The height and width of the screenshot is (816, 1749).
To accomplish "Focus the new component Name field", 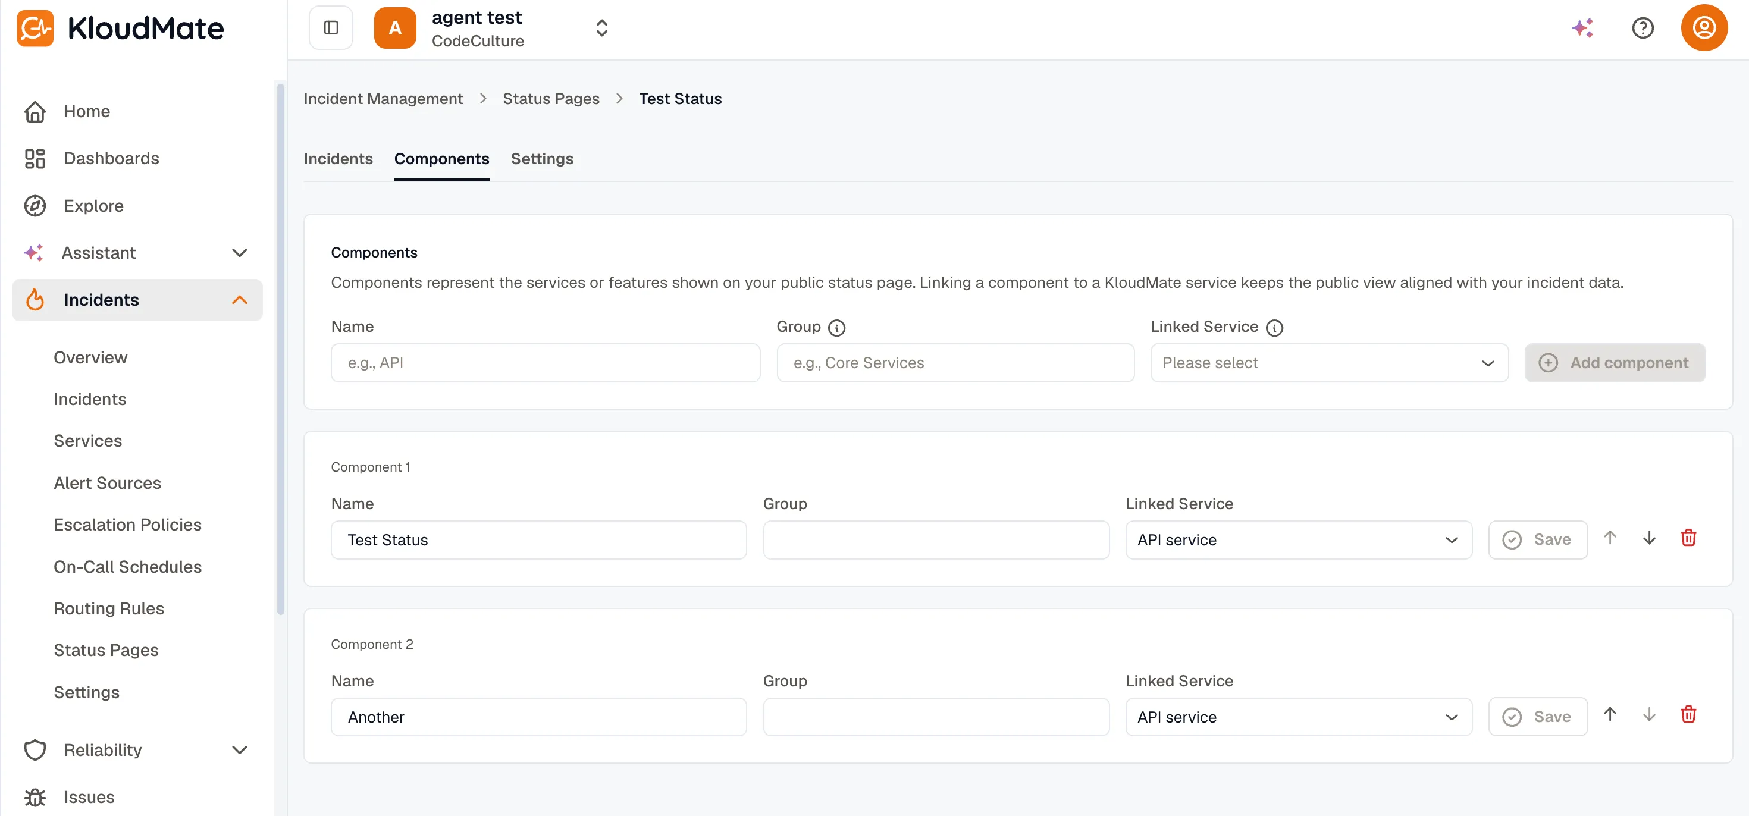I will pos(545,363).
